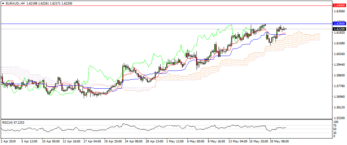Click the 70 level on RSI scale

point(335,126)
